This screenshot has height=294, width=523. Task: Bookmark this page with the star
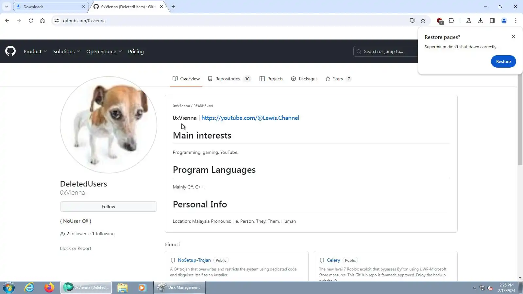point(423,21)
